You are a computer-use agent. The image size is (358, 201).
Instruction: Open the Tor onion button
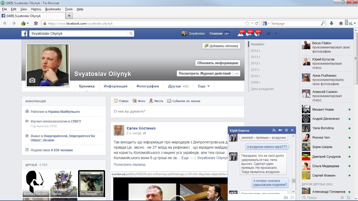pyautogui.click(x=24, y=23)
